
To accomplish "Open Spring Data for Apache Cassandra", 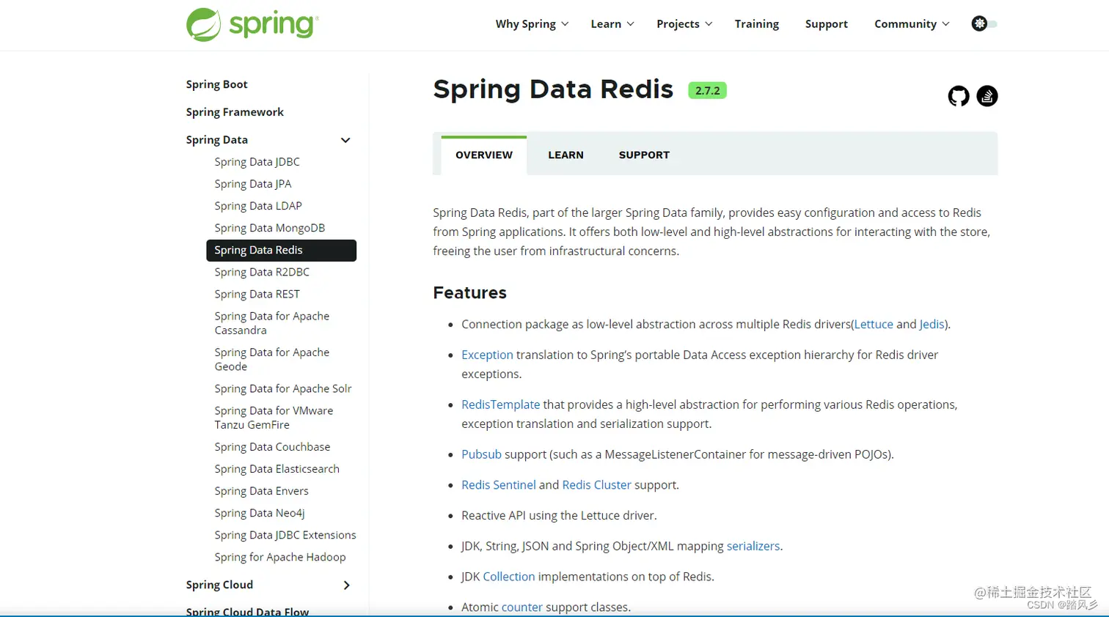I will [272, 323].
